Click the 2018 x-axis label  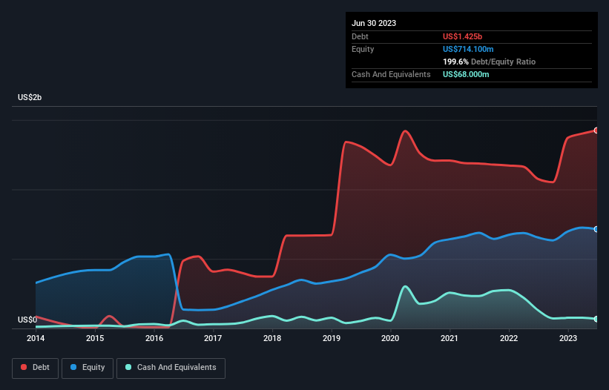tap(272, 338)
